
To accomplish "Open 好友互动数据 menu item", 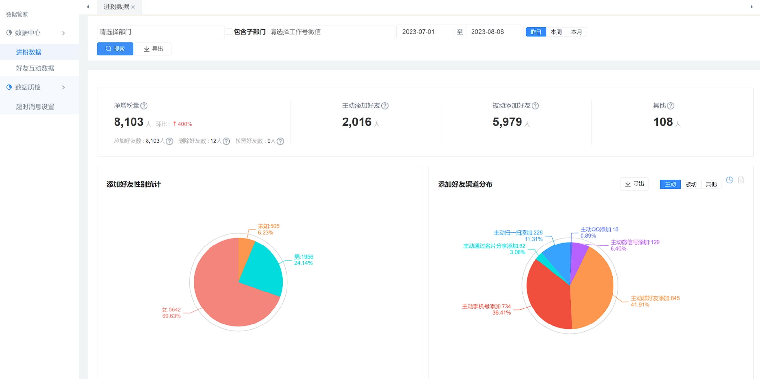I will pyautogui.click(x=35, y=68).
